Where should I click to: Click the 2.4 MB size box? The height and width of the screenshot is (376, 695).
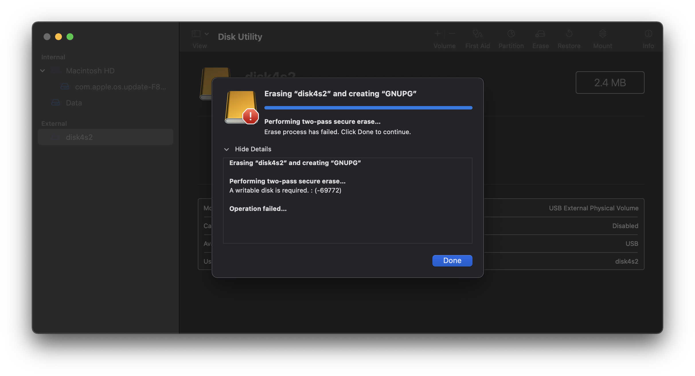[610, 83]
